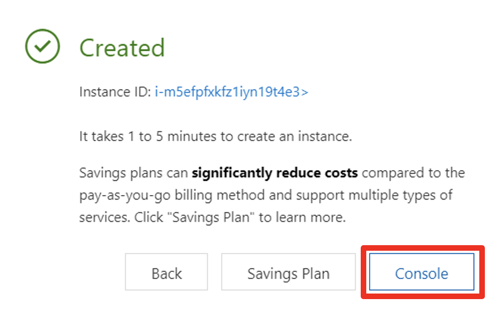Open the instance ID link i-m5efpfxkfz1iyn19t4e3

[x=227, y=92]
